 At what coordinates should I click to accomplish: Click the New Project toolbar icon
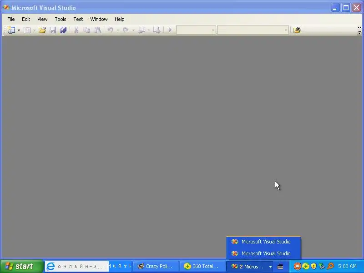11,30
